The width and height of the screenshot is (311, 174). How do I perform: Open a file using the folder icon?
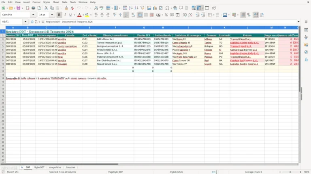click(x=11, y=8)
